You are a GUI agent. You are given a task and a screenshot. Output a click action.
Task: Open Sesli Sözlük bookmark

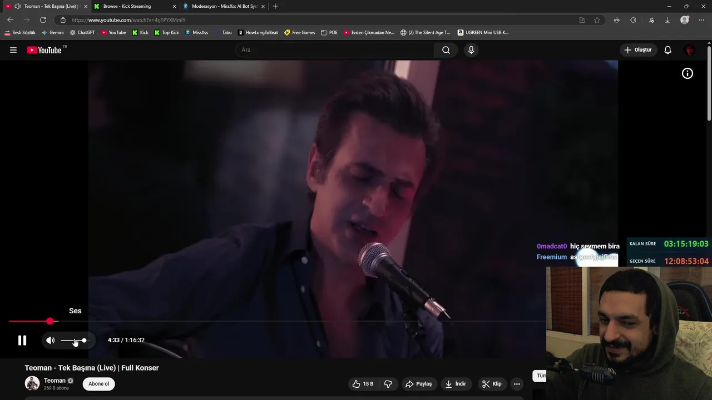(20, 32)
